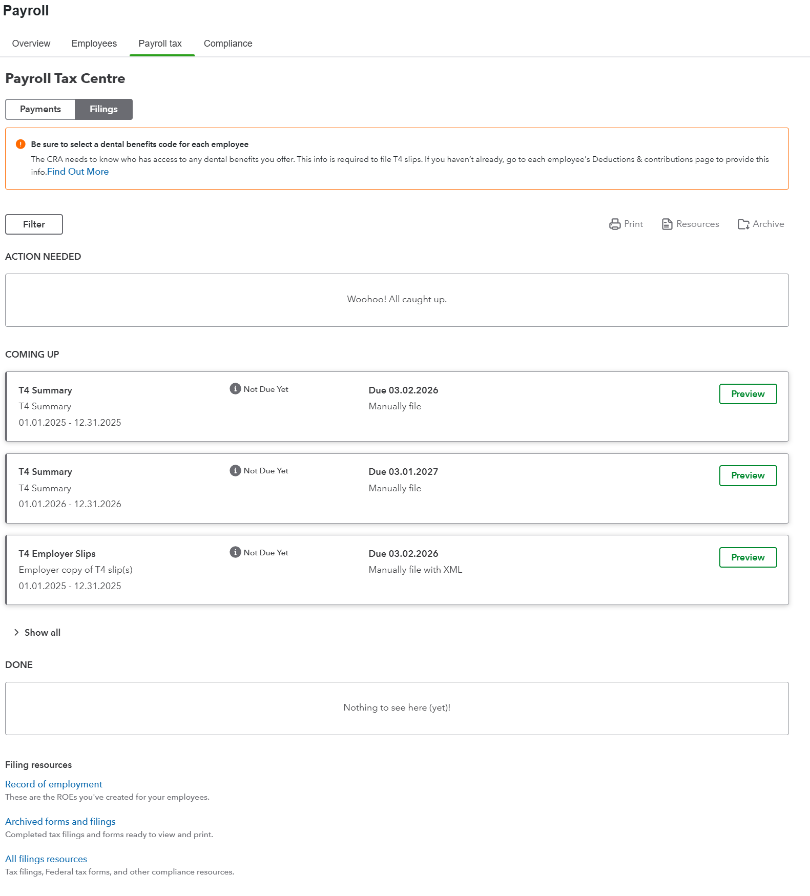The height and width of the screenshot is (896, 810).
Task: Click the Archive folder icon
Action: coord(743,224)
